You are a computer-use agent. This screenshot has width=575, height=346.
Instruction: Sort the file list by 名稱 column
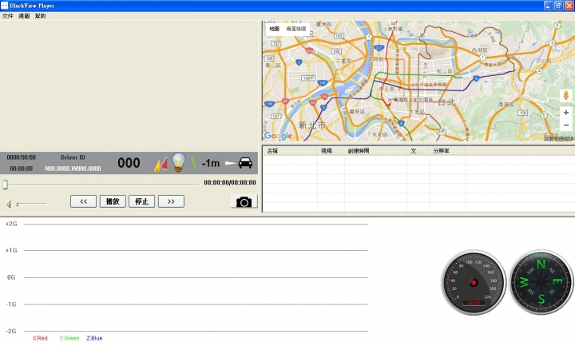coord(290,151)
